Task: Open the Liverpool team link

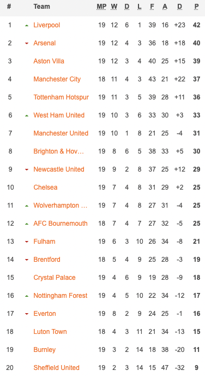Action: (47, 25)
